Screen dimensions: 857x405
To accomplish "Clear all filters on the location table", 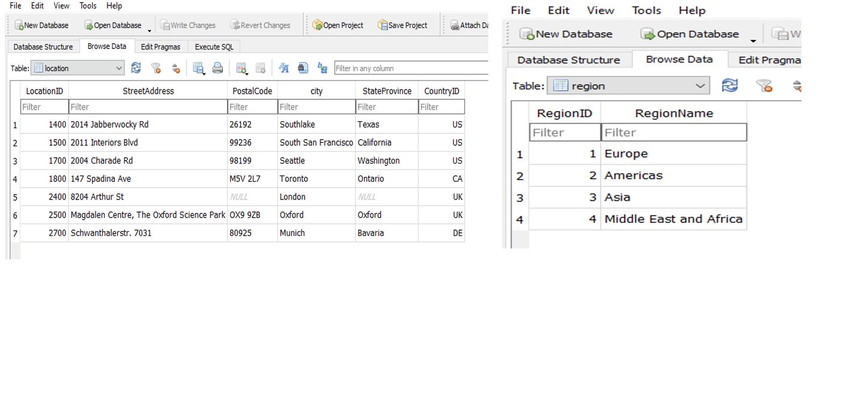I will (x=156, y=68).
